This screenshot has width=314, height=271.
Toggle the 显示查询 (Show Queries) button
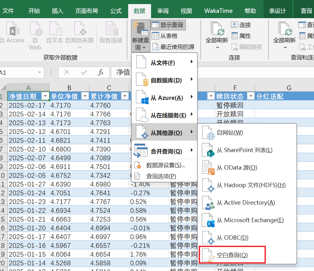point(167,25)
